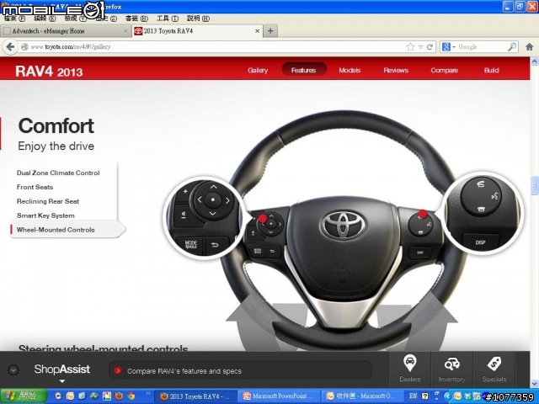This screenshot has width=539, height=404.
Task: Click the scrollbar down arrow
Action: (x=535, y=383)
